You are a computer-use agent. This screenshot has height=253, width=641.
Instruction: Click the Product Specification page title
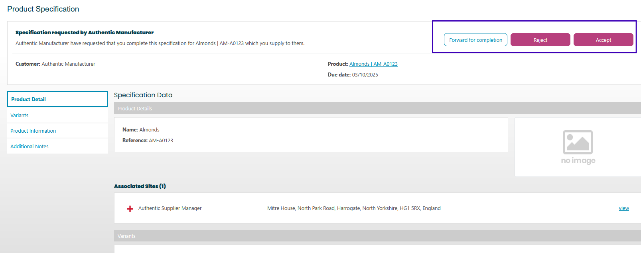(x=43, y=9)
